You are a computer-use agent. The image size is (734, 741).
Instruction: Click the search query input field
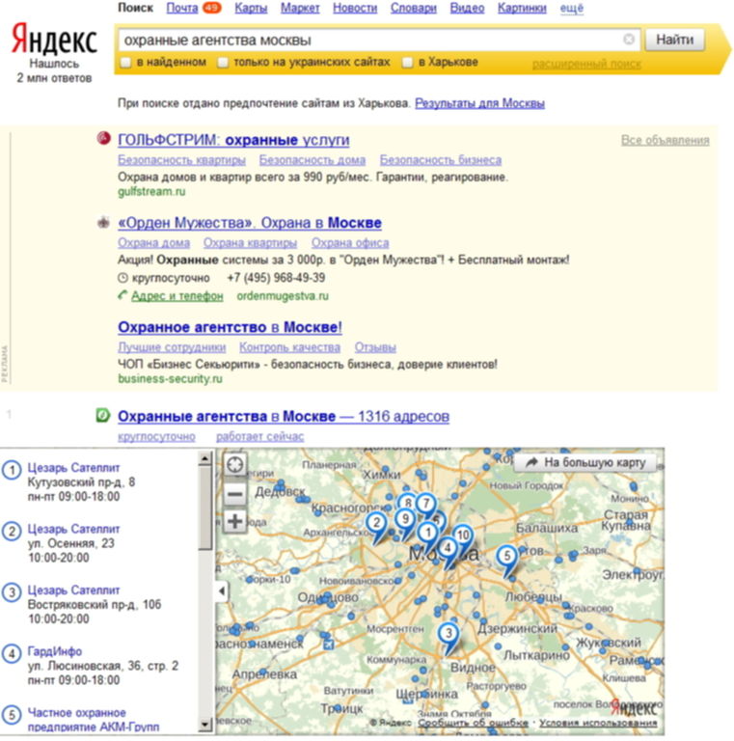[379, 40]
